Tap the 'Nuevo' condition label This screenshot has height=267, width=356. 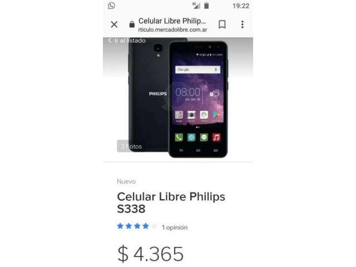[126, 181]
